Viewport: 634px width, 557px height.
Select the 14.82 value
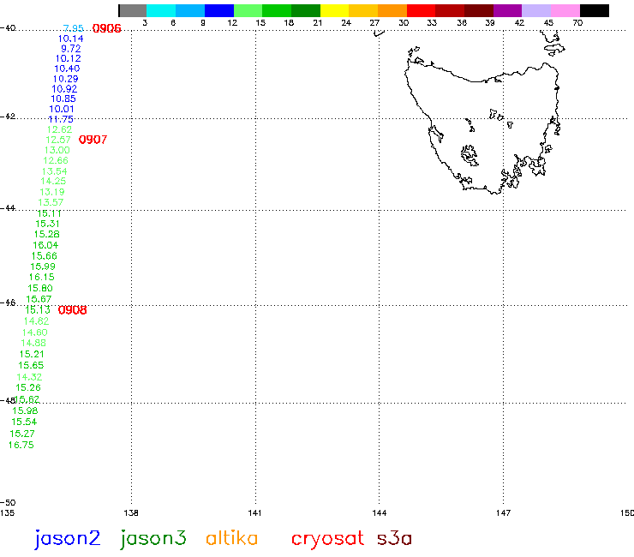(36, 321)
